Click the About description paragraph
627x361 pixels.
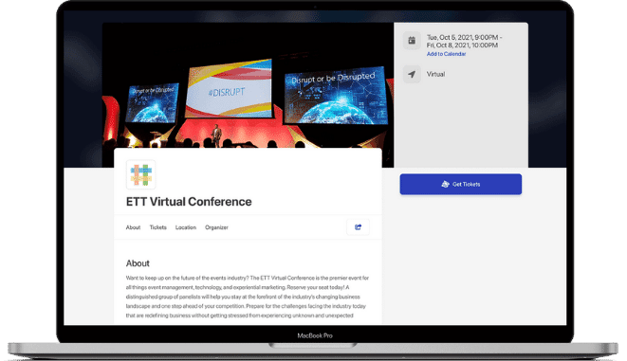click(248, 297)
